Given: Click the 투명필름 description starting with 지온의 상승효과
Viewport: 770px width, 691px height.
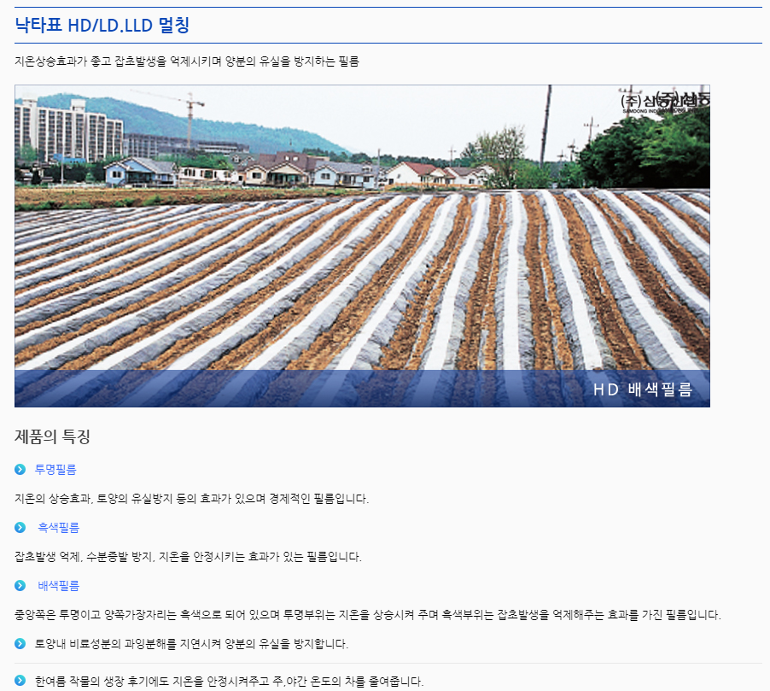Looking at the screenshot, I should [x=191, y=498].
